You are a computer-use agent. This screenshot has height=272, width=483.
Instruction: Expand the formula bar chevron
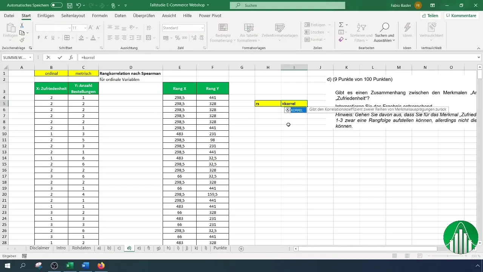coord(479,57)
